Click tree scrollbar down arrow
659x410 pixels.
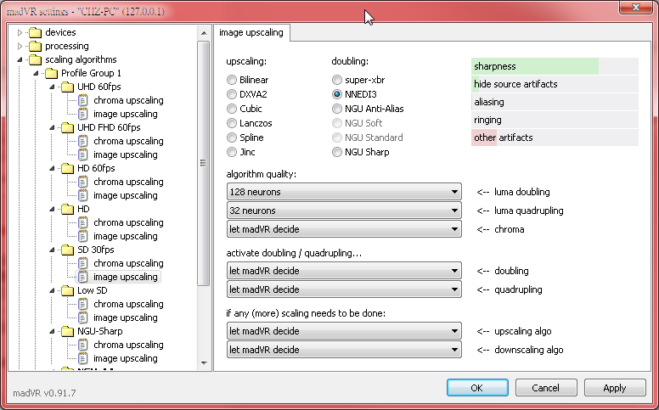tap(204, 363)
